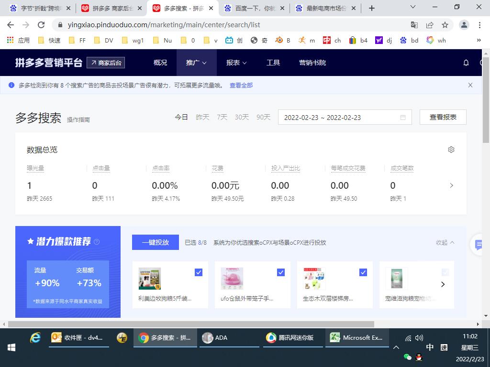
Task: Open data overview settings gear
Action: click(x=451, y=150)
